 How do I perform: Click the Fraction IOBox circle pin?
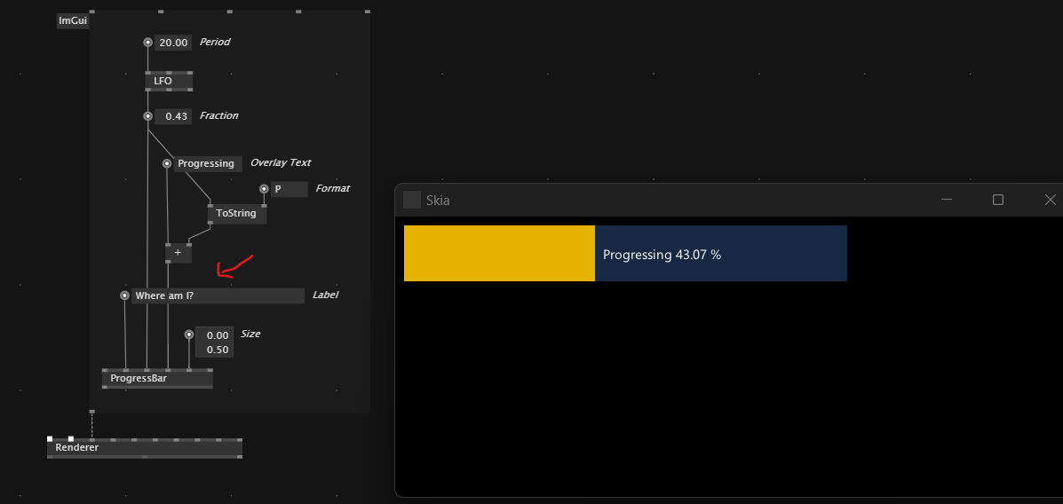(147, 116)
